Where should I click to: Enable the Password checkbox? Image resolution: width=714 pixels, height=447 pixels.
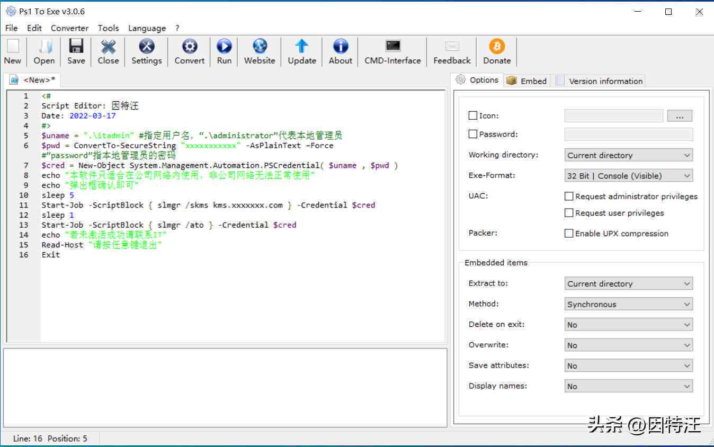click(x=473, y=134)
